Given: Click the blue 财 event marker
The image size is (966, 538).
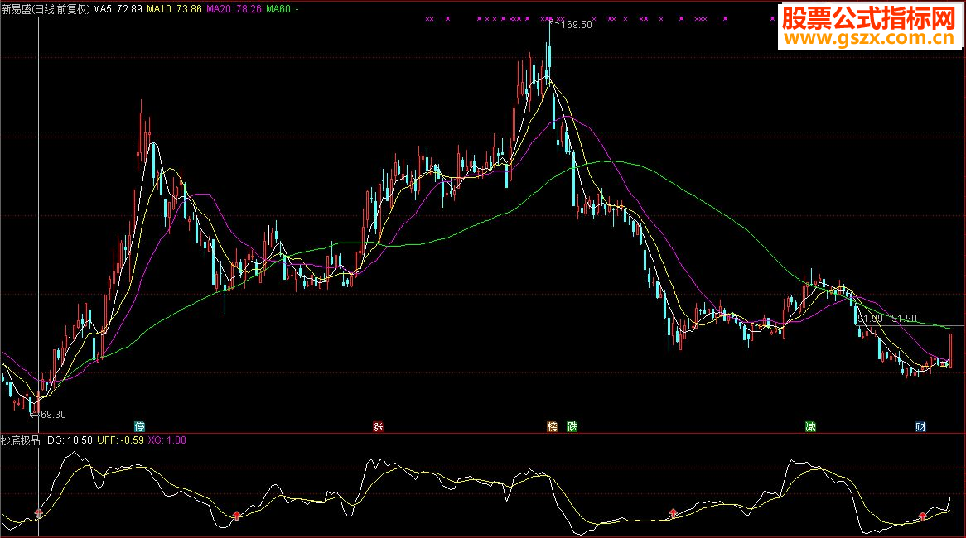Looking at the screenshot, I should [x=921, y=426].
